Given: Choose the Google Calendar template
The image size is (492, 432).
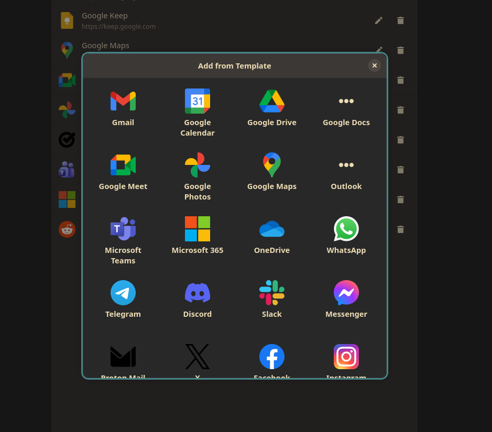Looking at the screenshot, I should pos(198,112).
